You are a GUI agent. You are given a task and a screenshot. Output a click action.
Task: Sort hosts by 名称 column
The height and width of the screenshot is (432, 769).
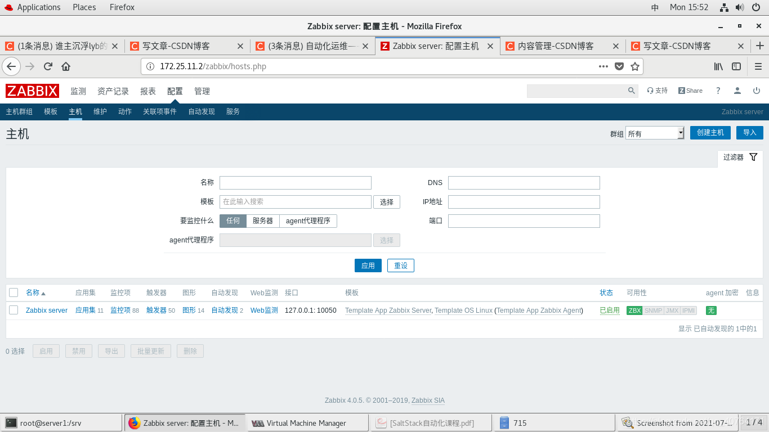click(x=35, y=292)
